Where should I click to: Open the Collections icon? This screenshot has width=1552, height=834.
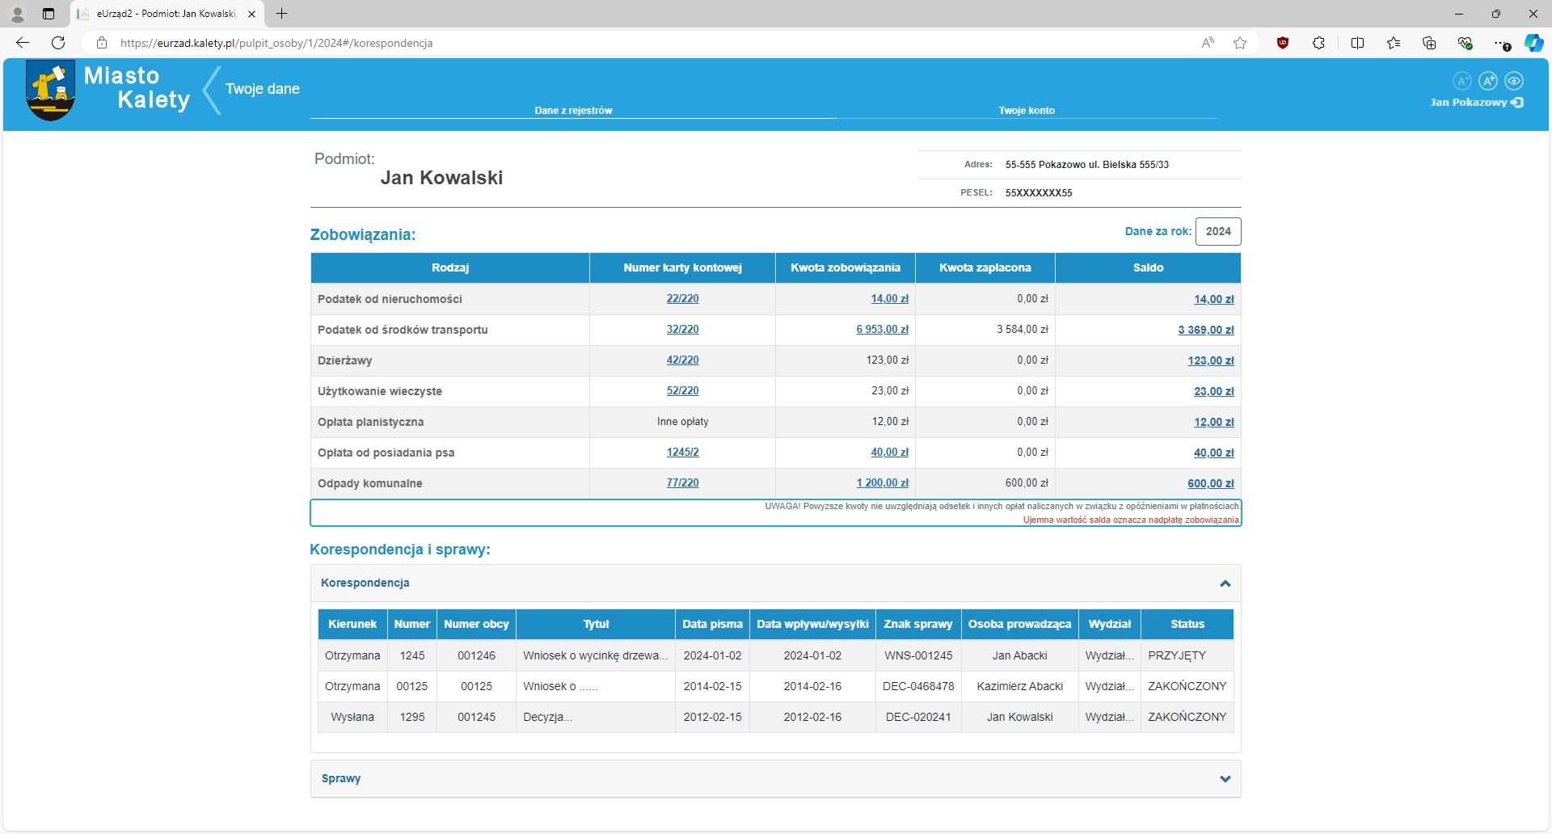pos(1429,43)
